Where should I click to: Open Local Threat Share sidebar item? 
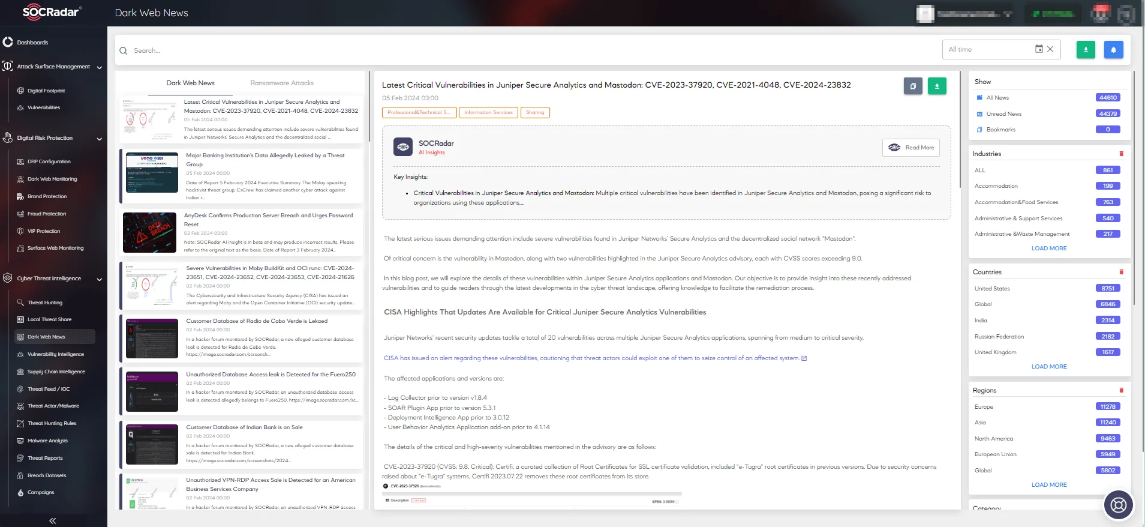(x=49, y=319)
